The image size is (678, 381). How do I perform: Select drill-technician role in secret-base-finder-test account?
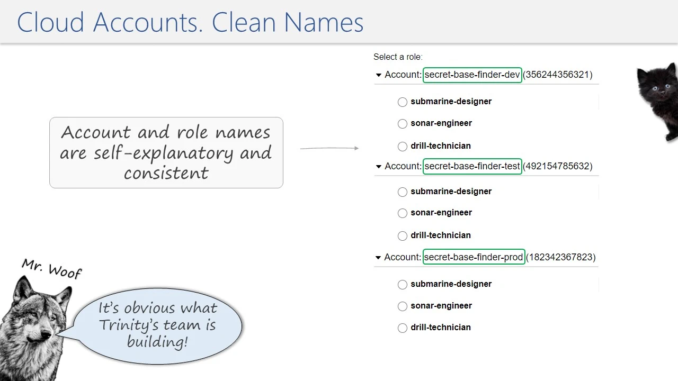pyautogui.click(x=403, y=236)
